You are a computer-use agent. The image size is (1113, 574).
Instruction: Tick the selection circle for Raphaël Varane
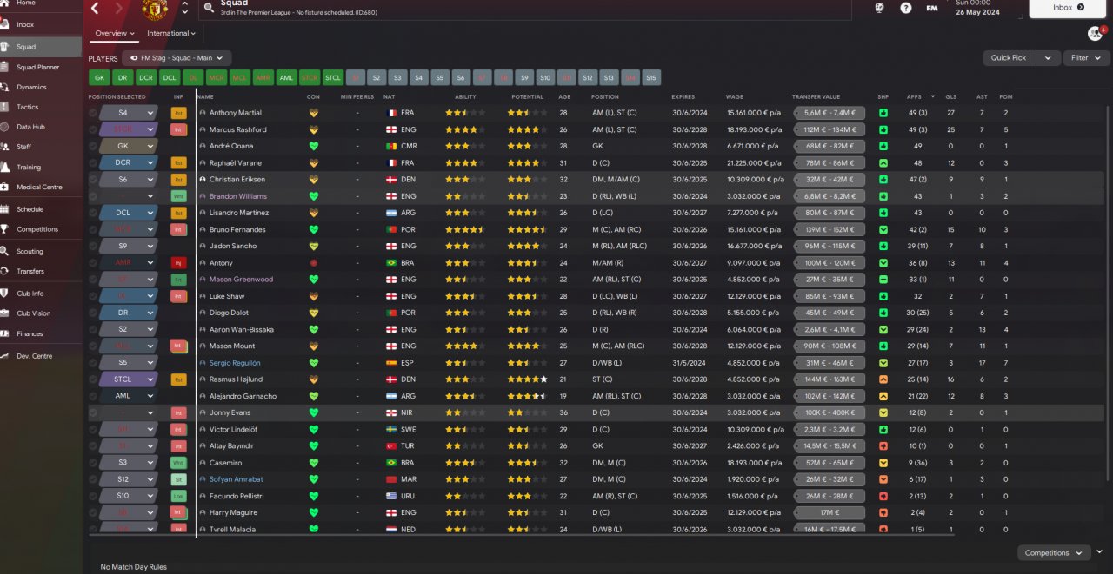(x=93, y=163)
